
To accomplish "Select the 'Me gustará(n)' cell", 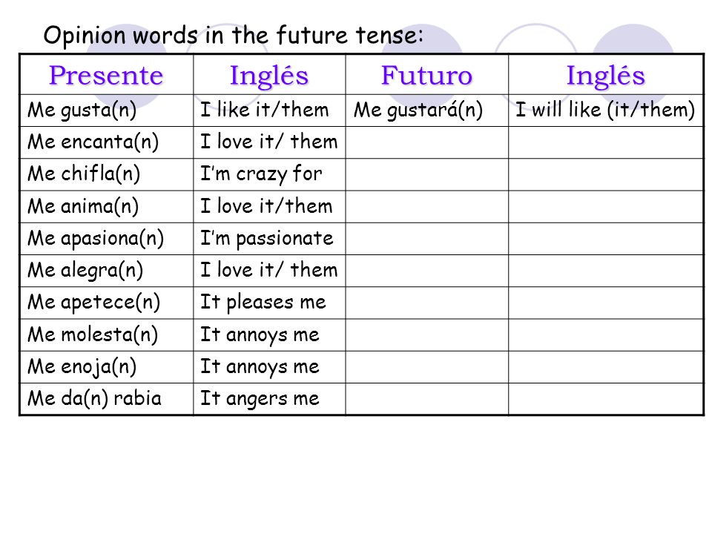I will click(427, 111).
